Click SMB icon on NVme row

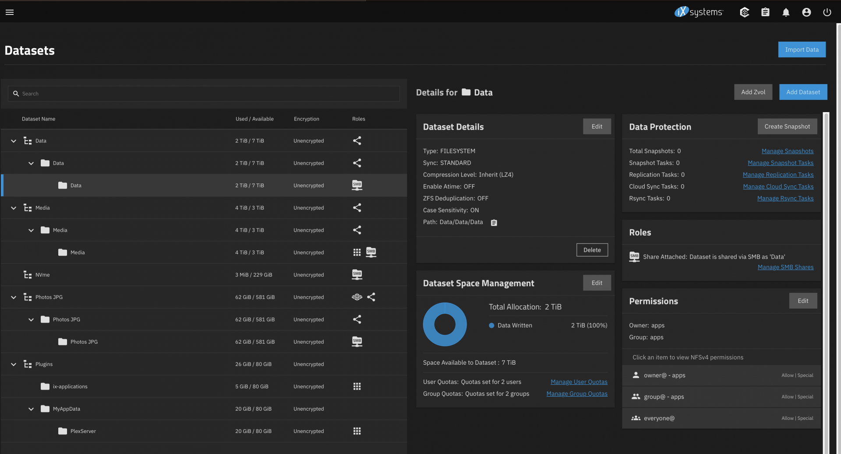357,275
